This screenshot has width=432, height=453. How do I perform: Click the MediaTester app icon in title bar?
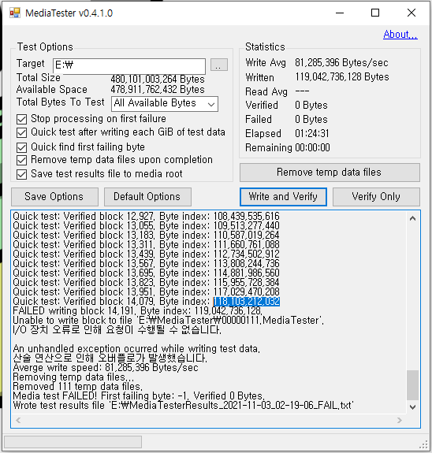[14, 13]
